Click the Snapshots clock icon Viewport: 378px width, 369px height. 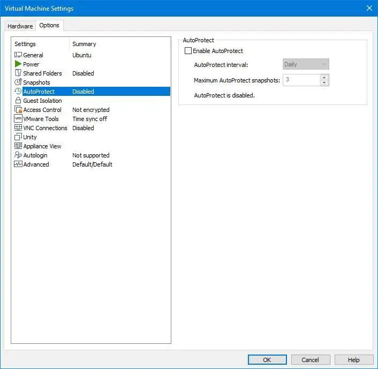coord(18,82)
